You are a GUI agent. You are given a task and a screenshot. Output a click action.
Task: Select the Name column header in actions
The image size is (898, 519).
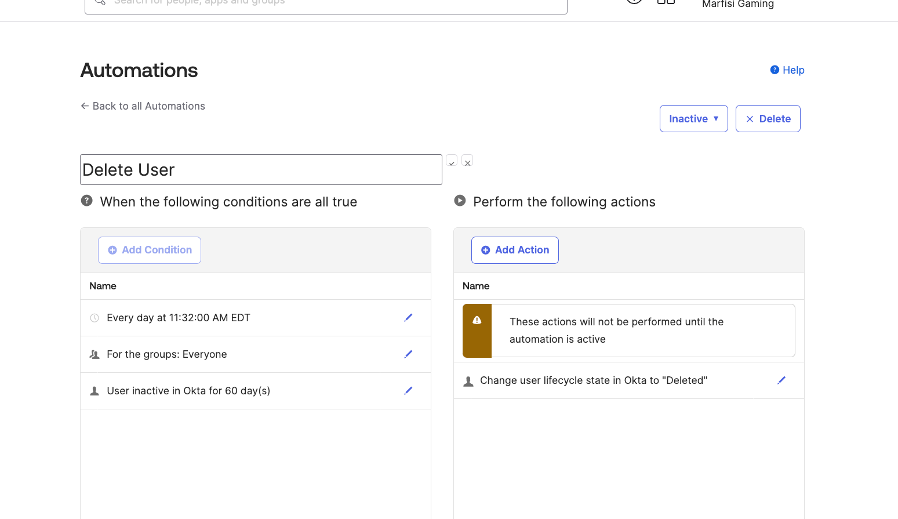tap(475, 286)
